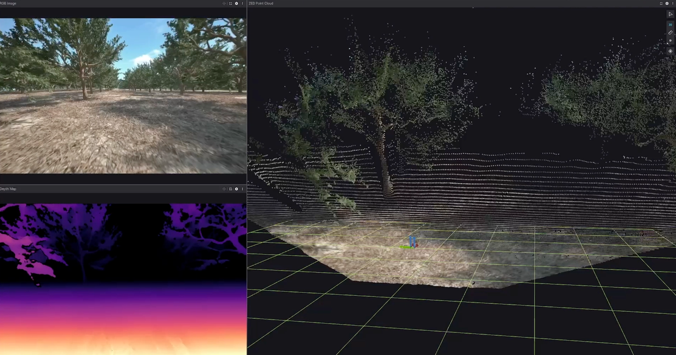Select the measure distance tool in the 3D viewport
Screen dimensions: 676x355
coord(670,32)
